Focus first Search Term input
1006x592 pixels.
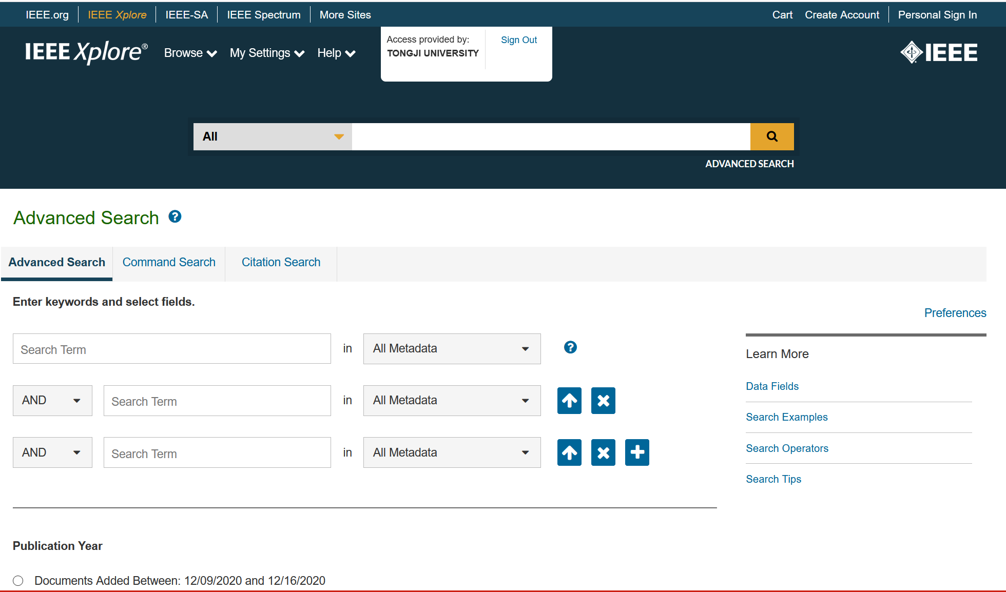172,349
